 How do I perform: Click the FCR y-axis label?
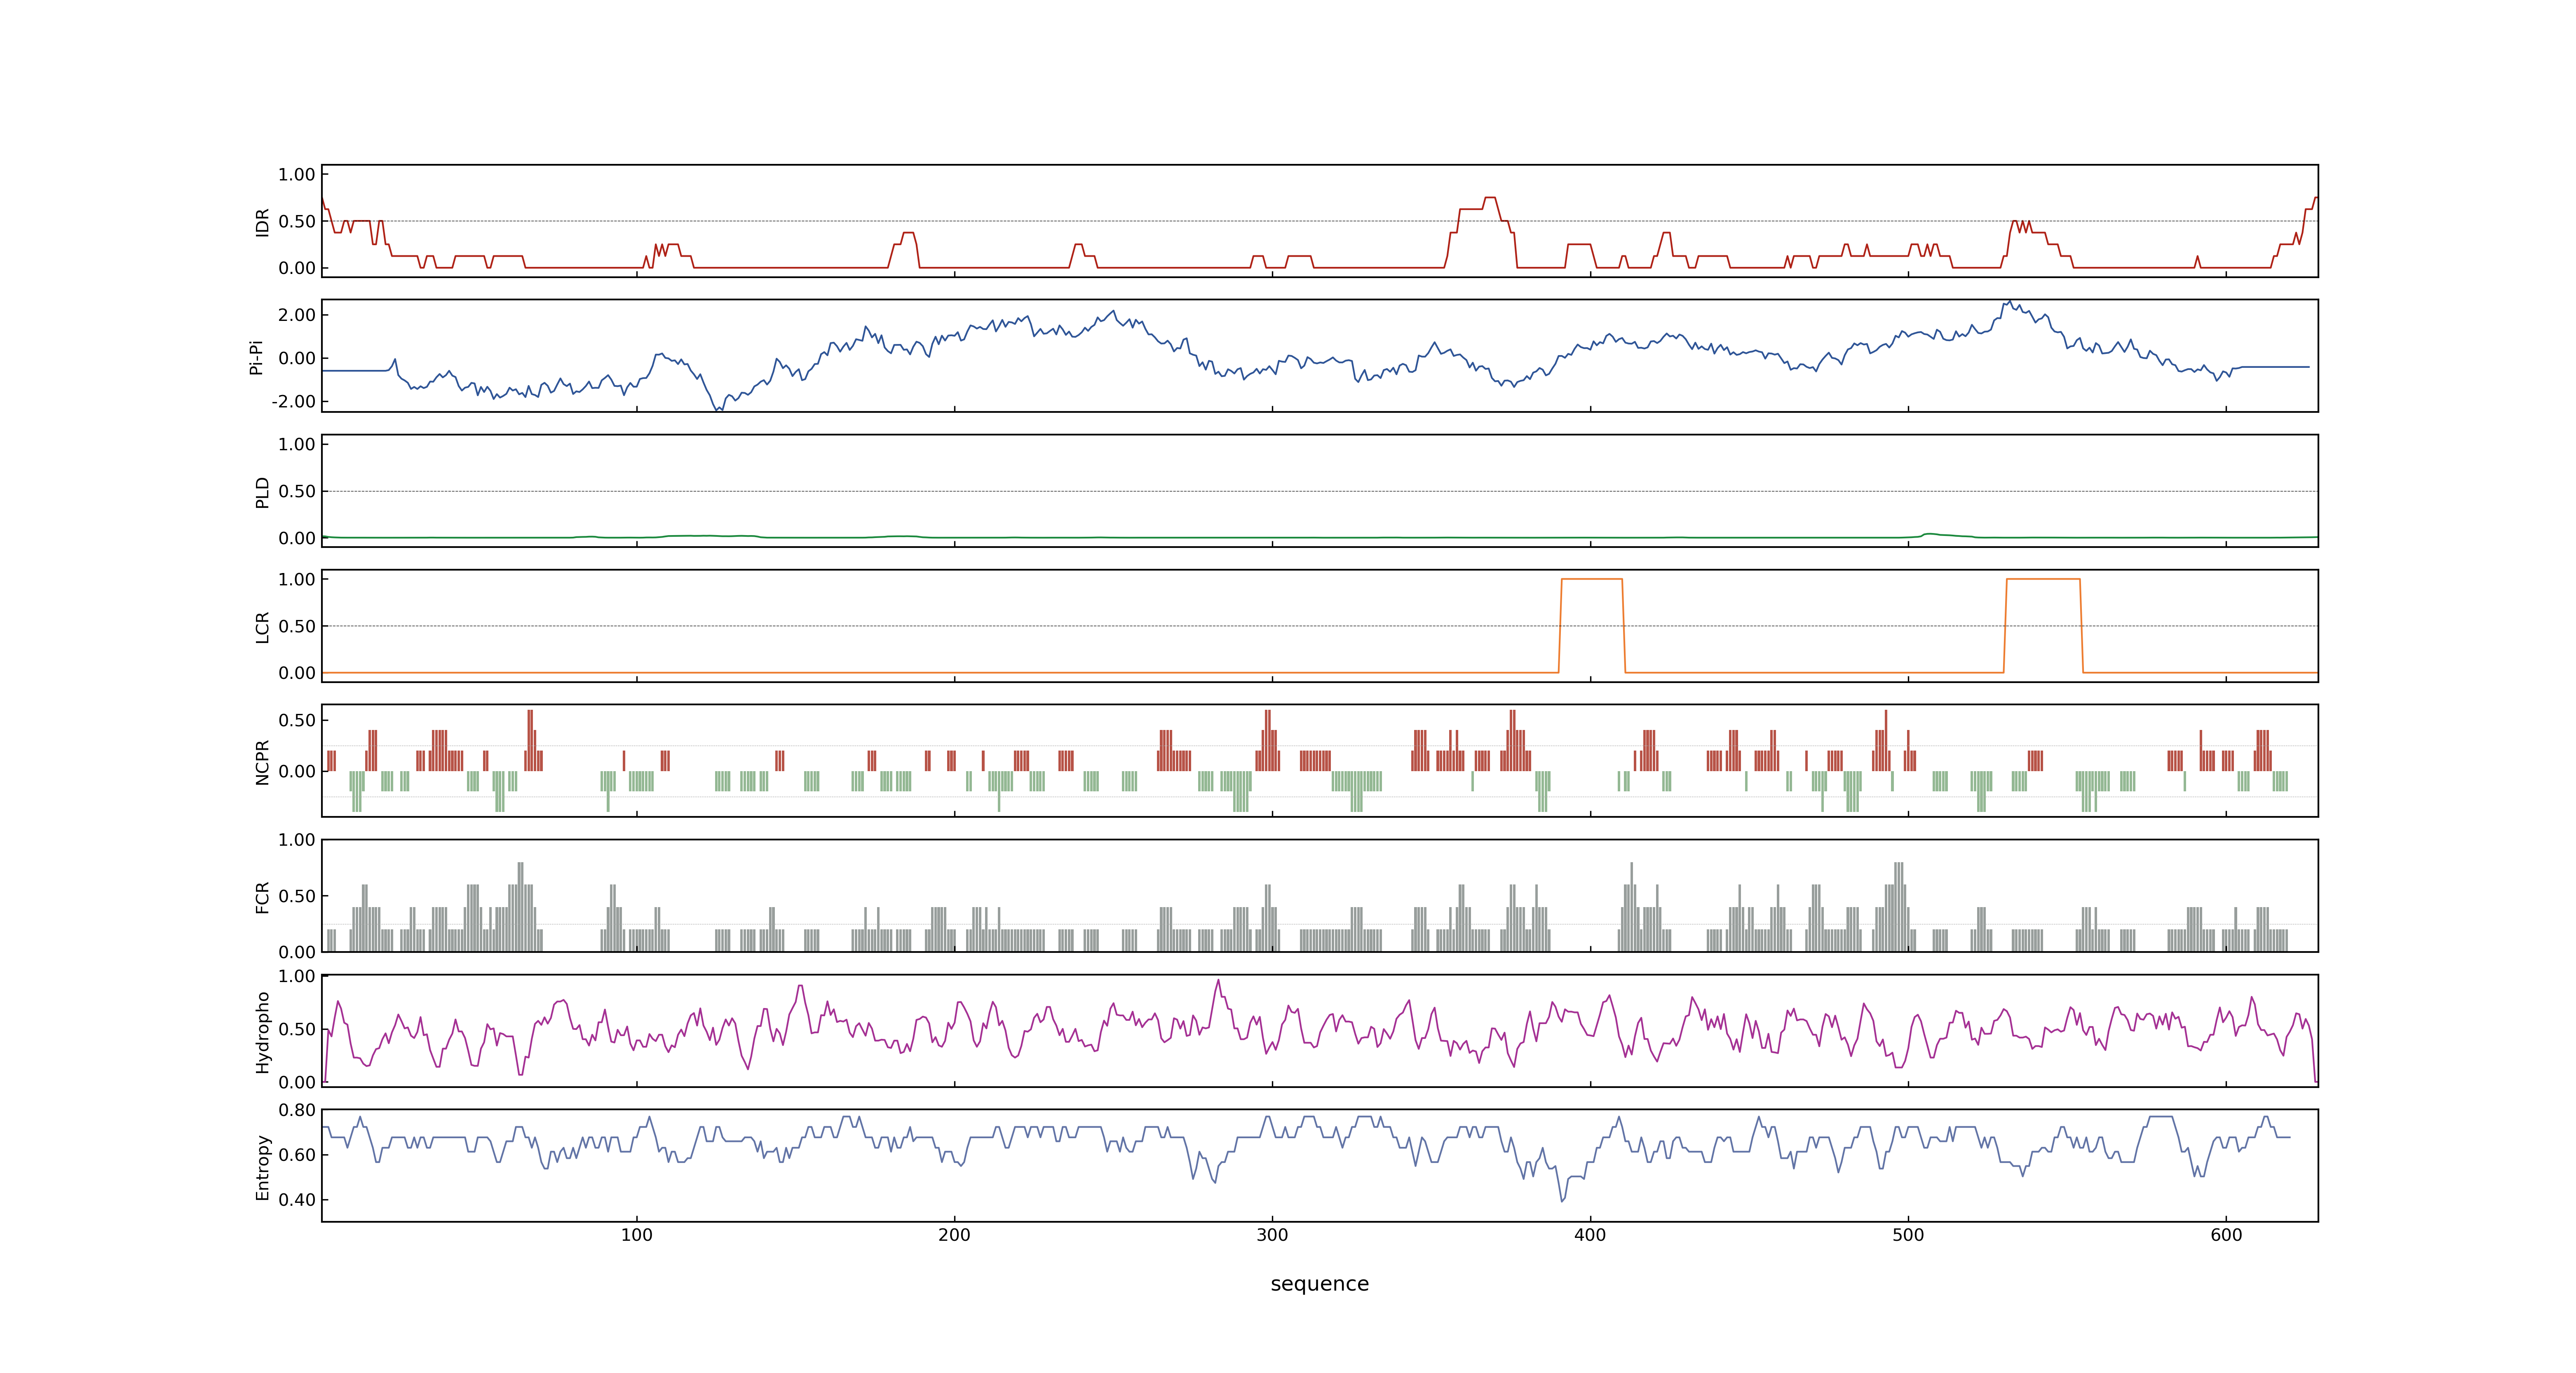coord(262,896)
